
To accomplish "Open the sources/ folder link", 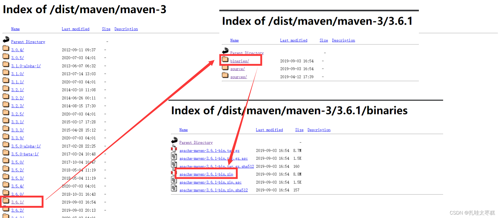I will click(239, 77).
